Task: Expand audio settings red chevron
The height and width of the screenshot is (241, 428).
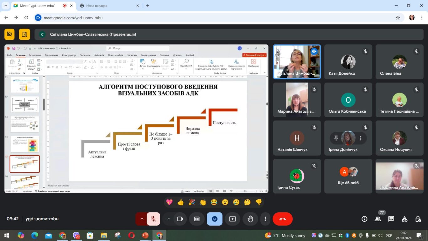Action: 142,219
